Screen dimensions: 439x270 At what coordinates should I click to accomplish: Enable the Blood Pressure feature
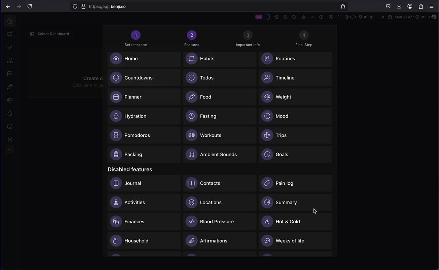(x=220, y=221)
